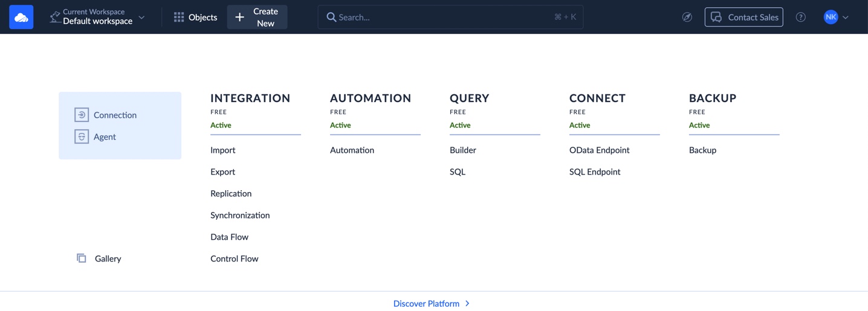Select SQL under Query
Viewport: 868px width, 311px height.
point(458,172)
